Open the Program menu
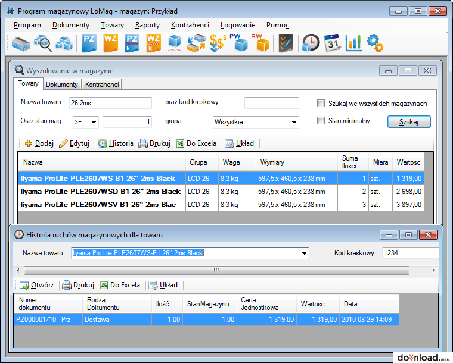This screenshot has width=453, height=363. click(x=27, y=25)
